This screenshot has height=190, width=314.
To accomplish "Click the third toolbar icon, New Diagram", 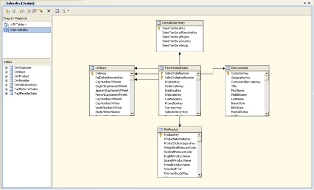I will 22,11.
